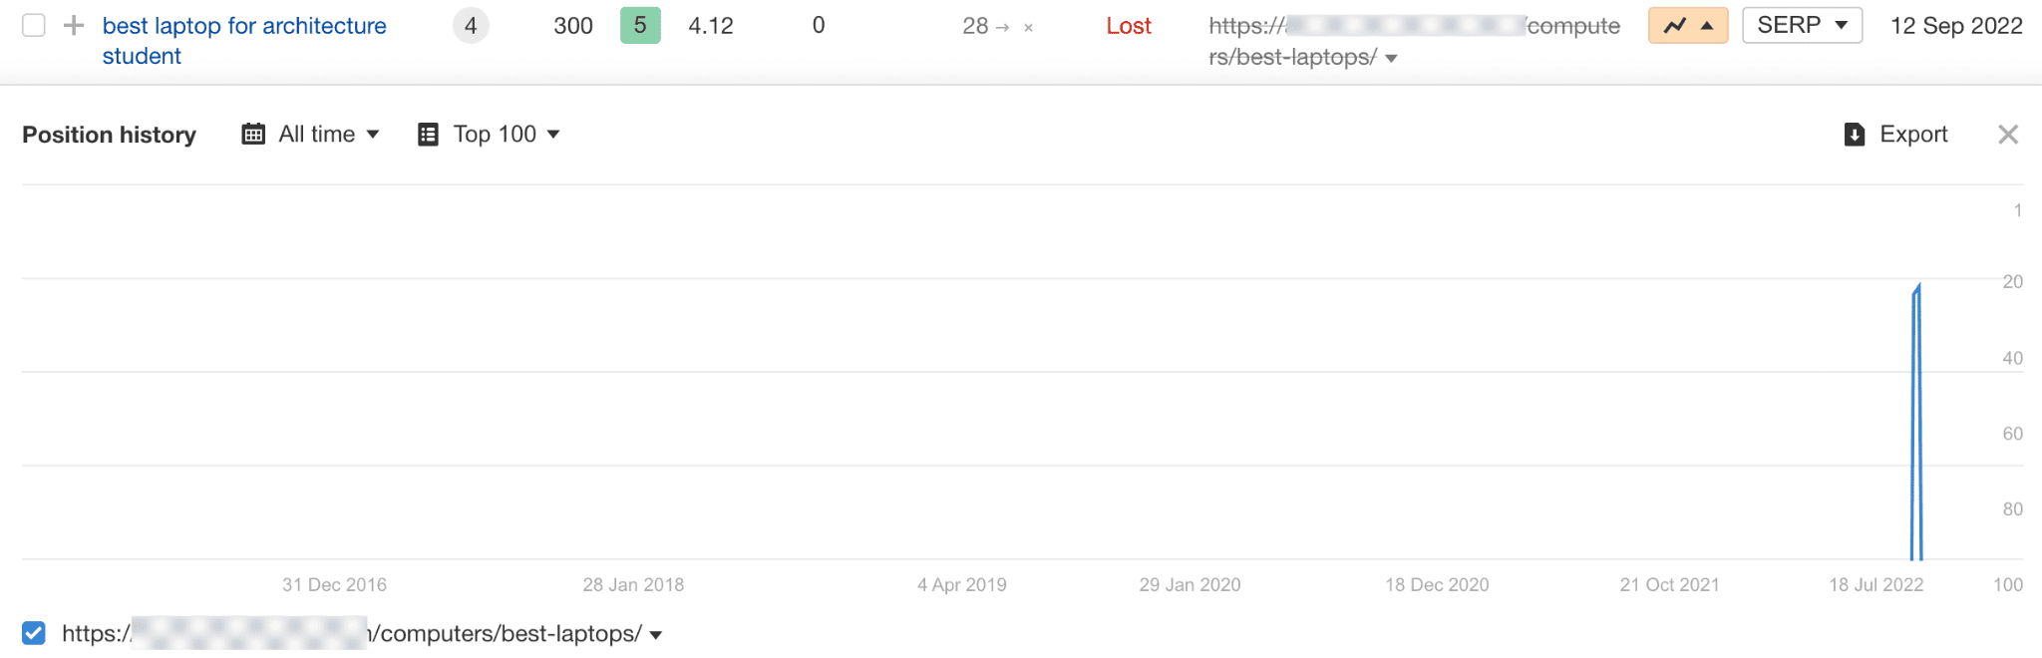Screen dimensions: 2042x658
Task: Click the table icon beside Top 100
Action: (428, 134)
